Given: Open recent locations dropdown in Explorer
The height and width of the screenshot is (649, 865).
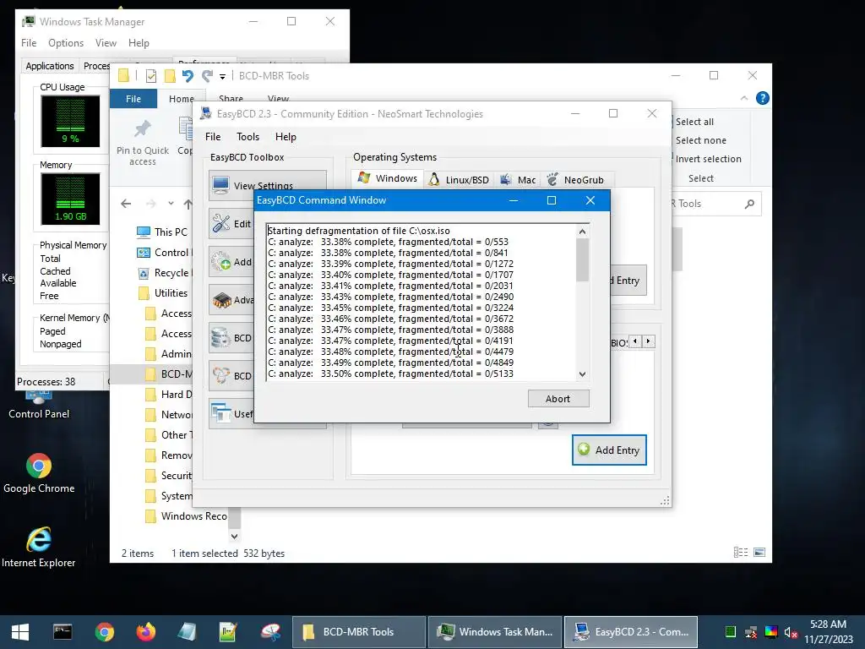Looking at the screenshot, I should [x=171, y=204].
